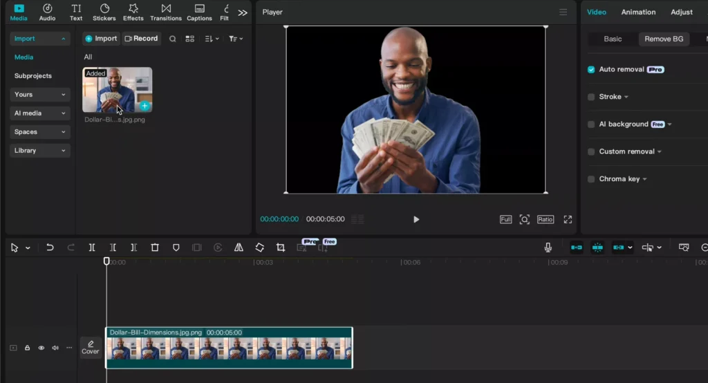Screen dimensions: 708x383
Task: Lock the timeline track
Action: pos(27,348)
